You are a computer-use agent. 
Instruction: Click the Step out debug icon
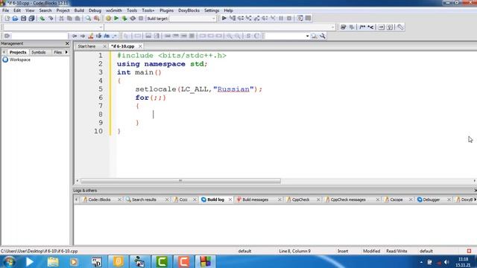pos(257,18)
